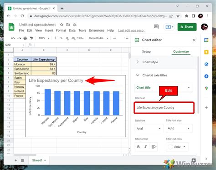Toggle italic for chart title
Screen dimensions: 216x170
145,147
